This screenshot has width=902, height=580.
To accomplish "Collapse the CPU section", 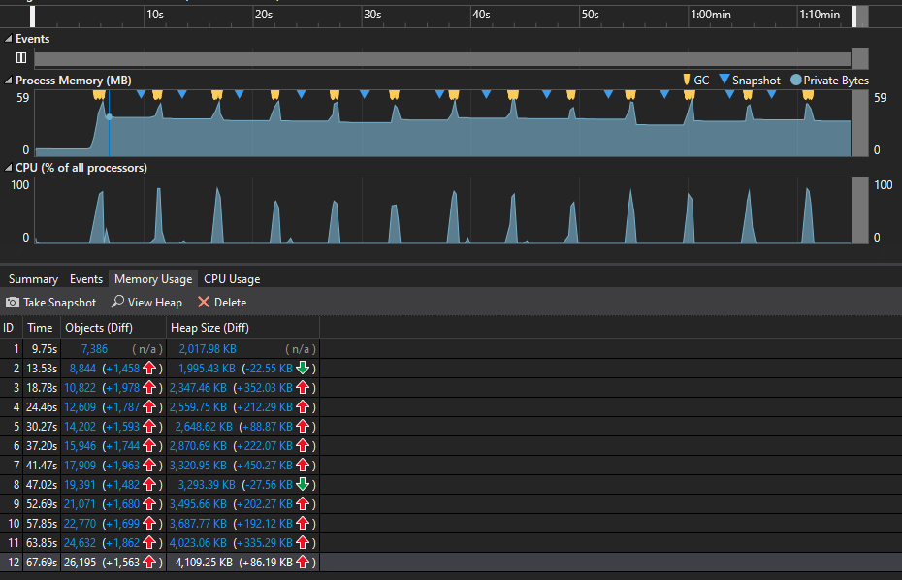I will (8, 167).
